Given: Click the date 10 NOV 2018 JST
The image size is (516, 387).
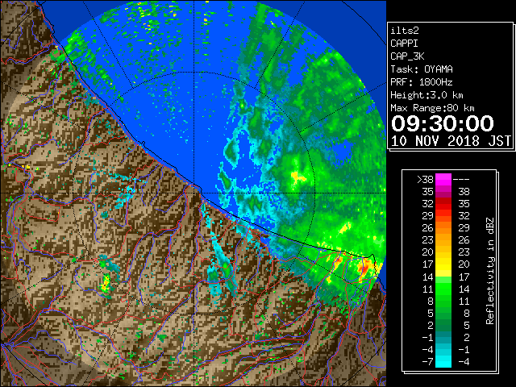Looking at the screenshot, I should pos(451,141).
